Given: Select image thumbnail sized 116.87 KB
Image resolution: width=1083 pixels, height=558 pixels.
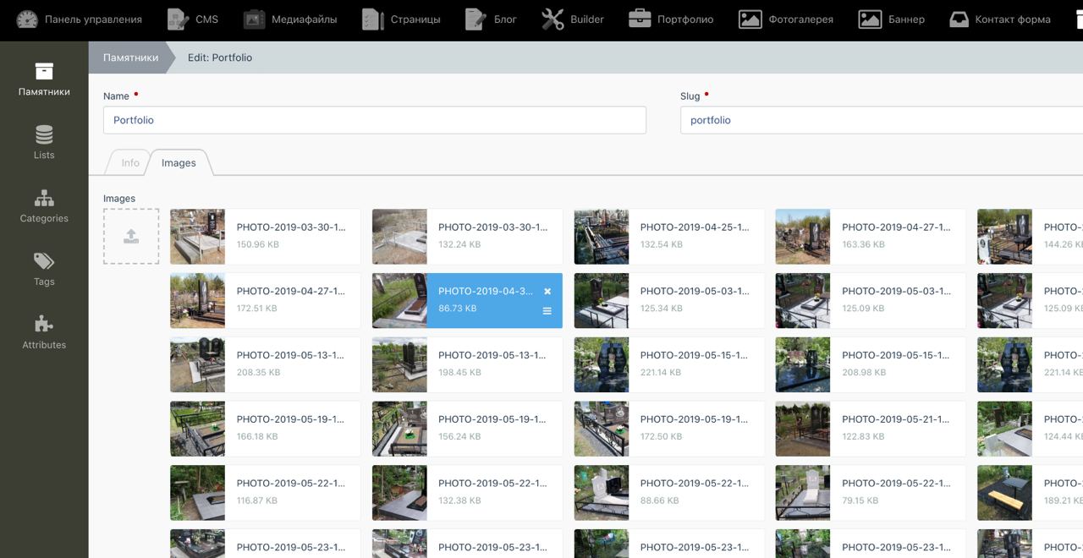Looking at the screenshot, I should tap(197, 494).
